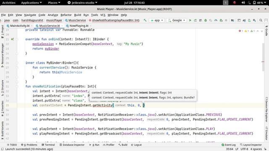Image resolution: width=269 pixels, height=151 pixels.
Task: Click the Profile app gauge icon
Action: pyautogui.click(x=216, y=20)
